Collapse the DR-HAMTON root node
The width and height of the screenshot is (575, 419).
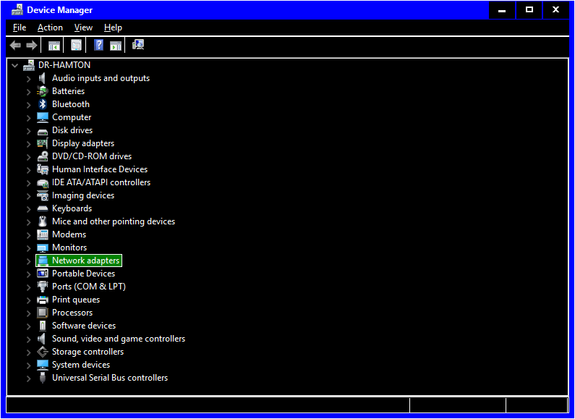(14, 66)
